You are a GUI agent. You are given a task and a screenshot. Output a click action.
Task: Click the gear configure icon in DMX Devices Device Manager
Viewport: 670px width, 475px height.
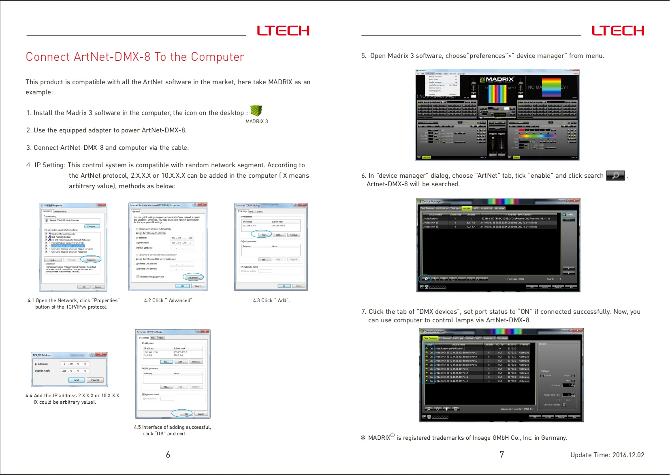tap(437, 409)
